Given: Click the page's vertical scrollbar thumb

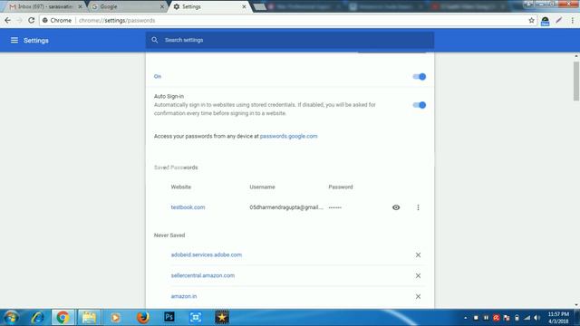Looking at the screenshot, I should [576, 81].
